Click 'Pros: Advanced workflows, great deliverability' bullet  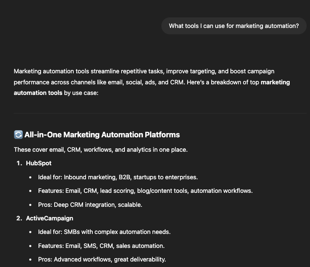102,259
